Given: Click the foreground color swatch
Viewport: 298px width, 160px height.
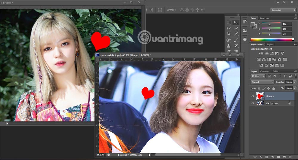Looking at the screenshot, I should pos(252,24).
